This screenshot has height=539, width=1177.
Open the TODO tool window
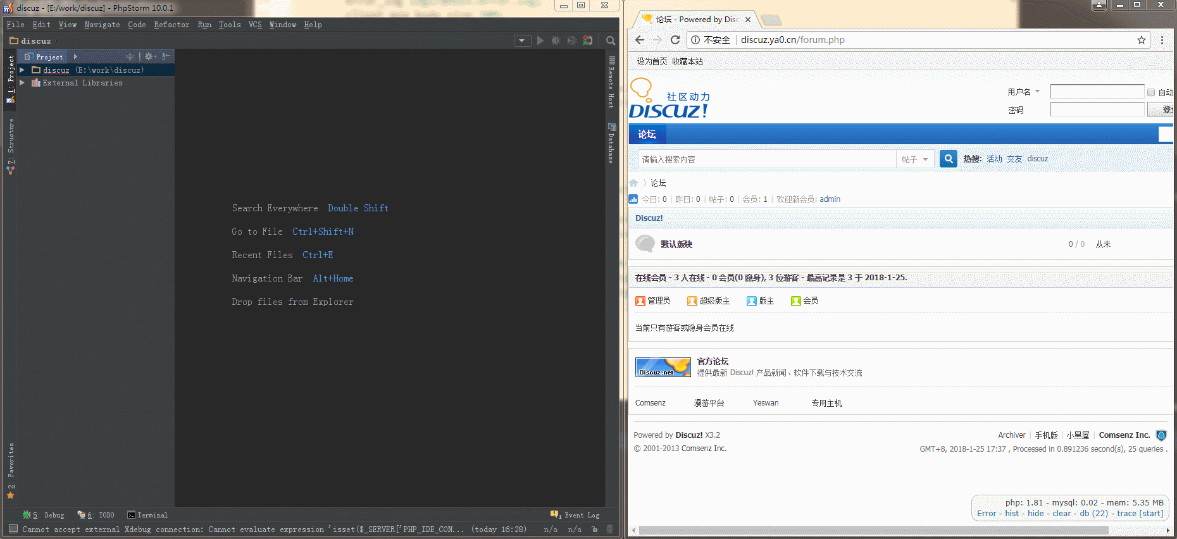tap(96, 515)
